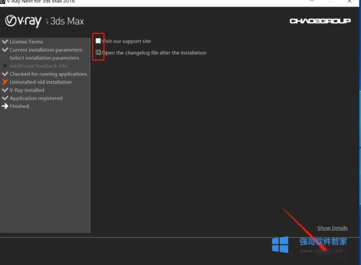Uncheck the Visit our support site checkbox
This screenshot has width=361, height=265.
98,41
